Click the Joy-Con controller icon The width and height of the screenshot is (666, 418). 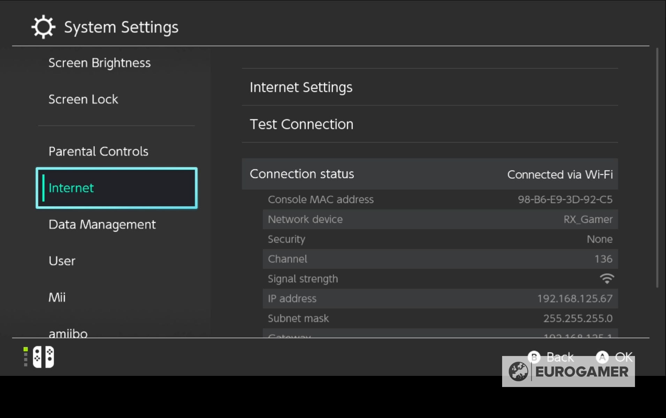[x=43, y=357]
